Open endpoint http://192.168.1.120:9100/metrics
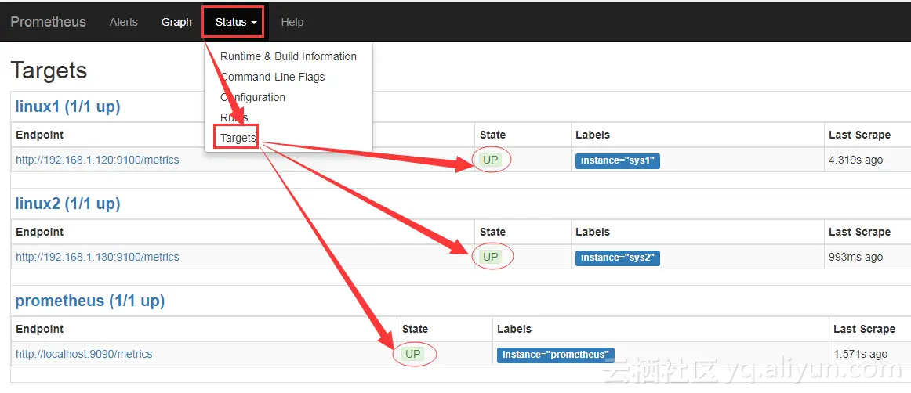 [97, 160]
